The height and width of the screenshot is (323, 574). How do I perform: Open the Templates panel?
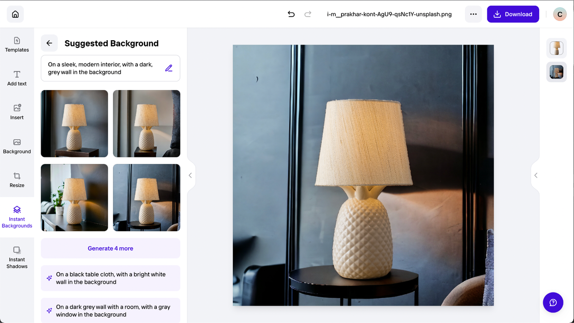pos(17,44)
